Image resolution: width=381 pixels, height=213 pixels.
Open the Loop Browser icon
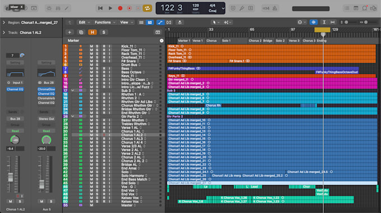365,8
